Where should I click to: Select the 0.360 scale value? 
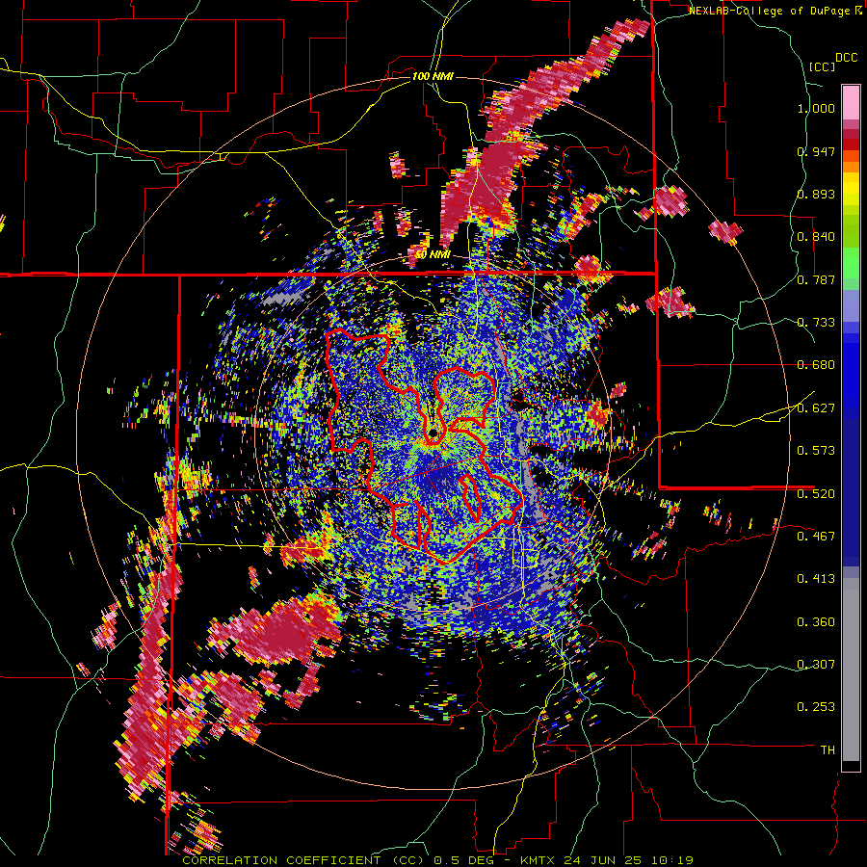point(816,622)
